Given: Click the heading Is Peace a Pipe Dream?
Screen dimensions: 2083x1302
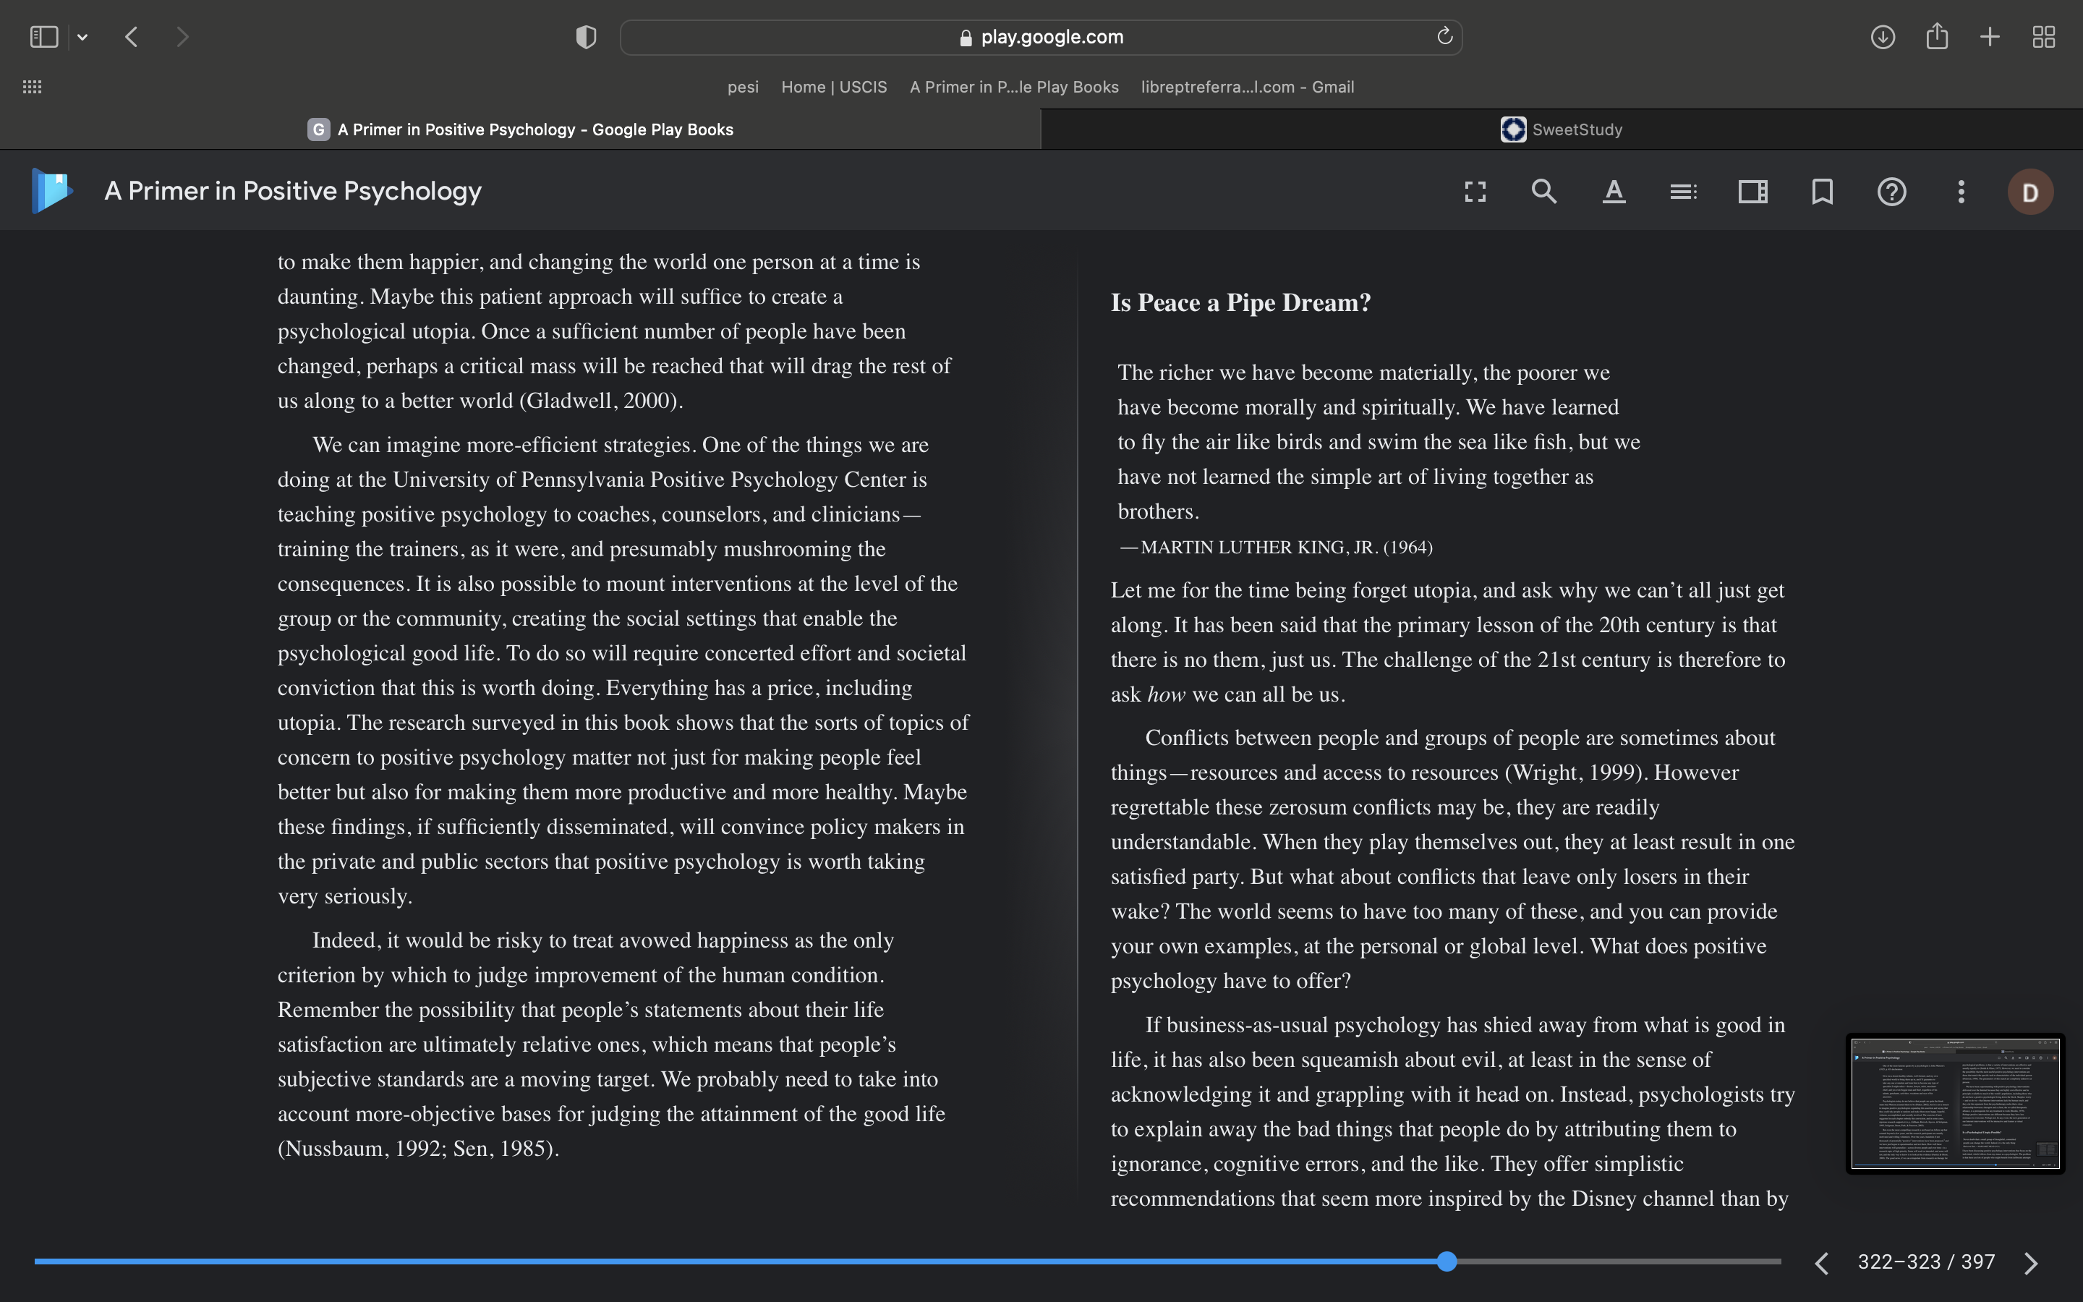Looking at the screenshot, I should (1240, 302).
